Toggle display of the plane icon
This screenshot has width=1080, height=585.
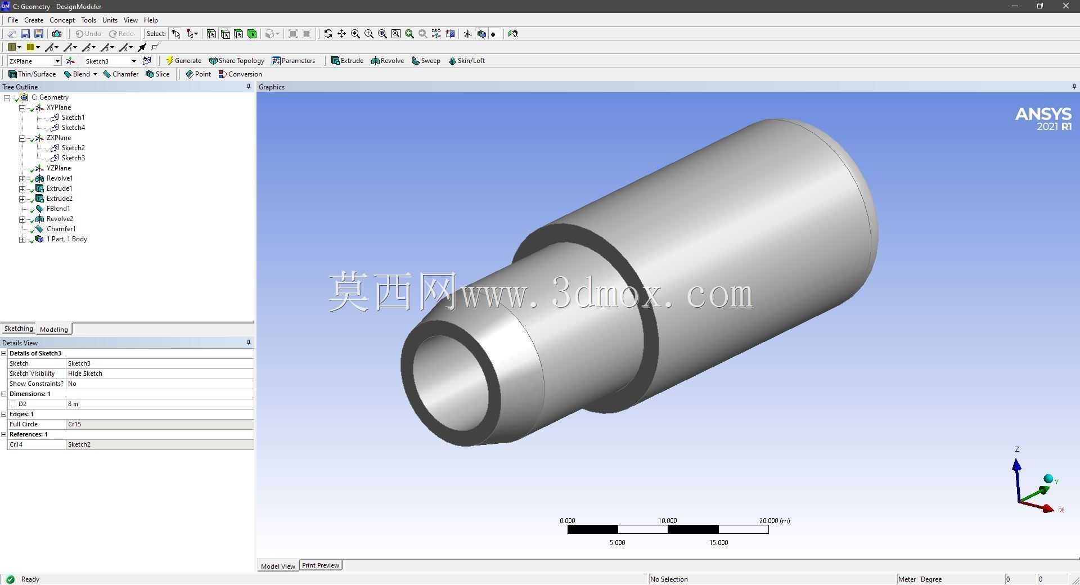467,34
